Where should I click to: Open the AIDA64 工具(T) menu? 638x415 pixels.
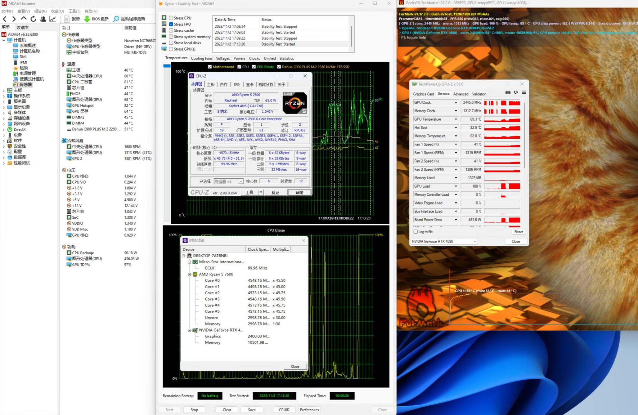coord(74,11)
